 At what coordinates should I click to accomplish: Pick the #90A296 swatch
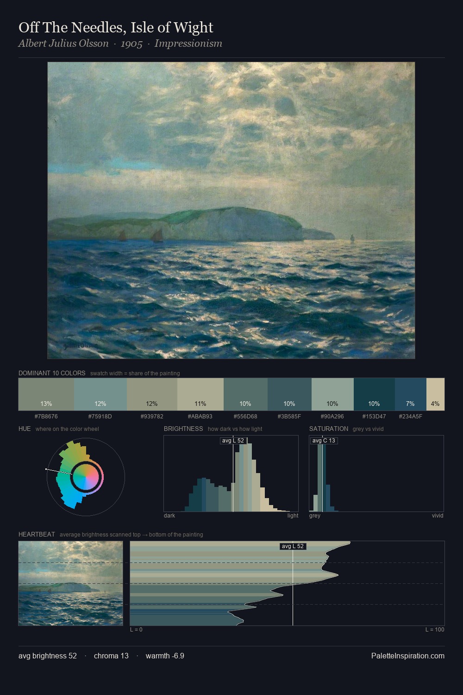pos(332,394)
